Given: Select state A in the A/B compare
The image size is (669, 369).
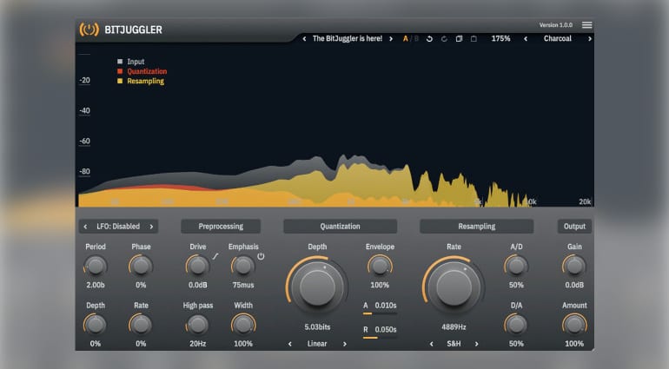Looking at the screenshot, I should click(x=406, y=39).
